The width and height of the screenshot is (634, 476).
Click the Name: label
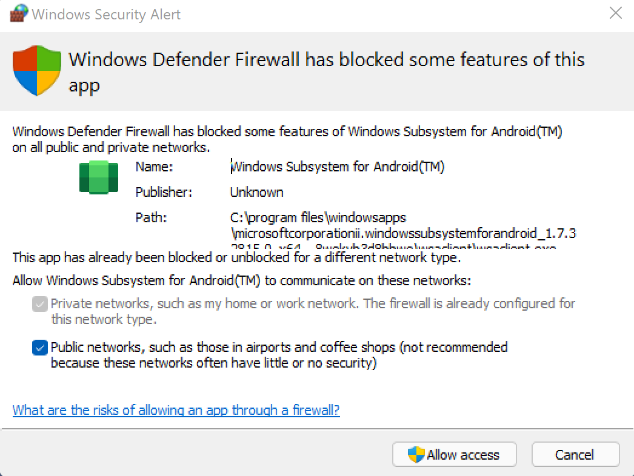click(154, 167)
